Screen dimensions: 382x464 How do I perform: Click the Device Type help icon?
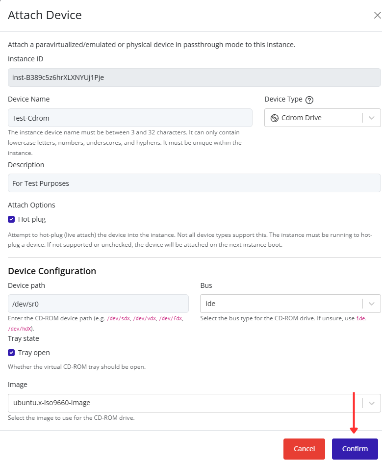pyautogui.click(x=309, y=100)
